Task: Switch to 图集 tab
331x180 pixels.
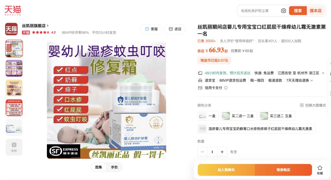Action: (x=98, y=167)
